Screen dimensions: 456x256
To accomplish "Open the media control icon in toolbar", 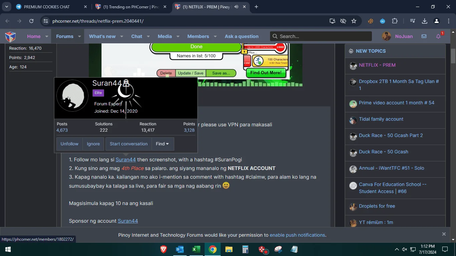I will click(x=413, y=21).
